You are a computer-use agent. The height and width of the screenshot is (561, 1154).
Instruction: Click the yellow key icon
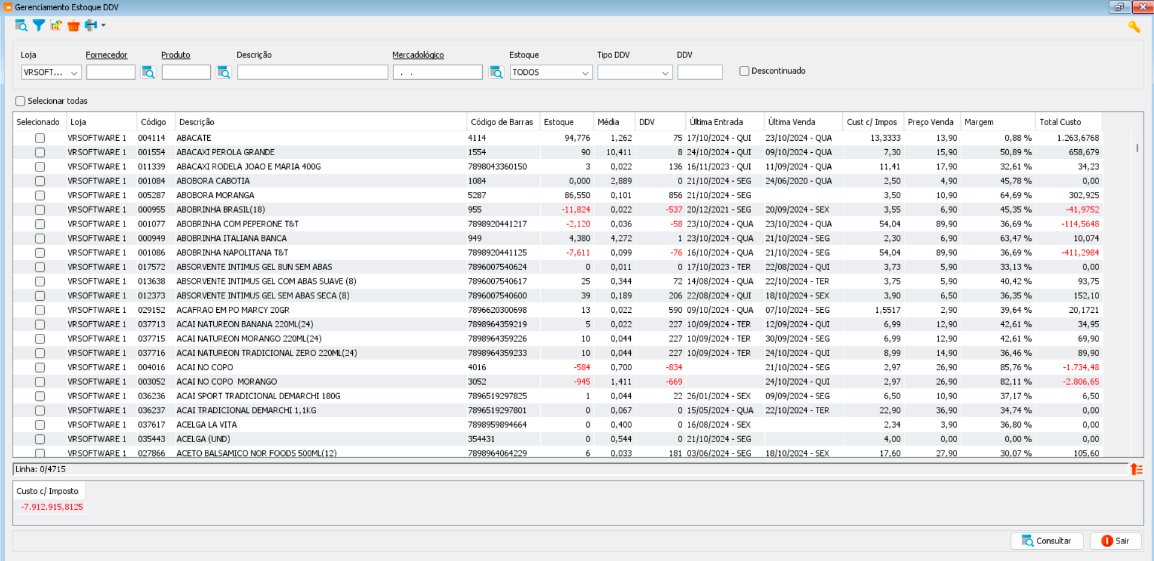click(x=1133, y=27)
